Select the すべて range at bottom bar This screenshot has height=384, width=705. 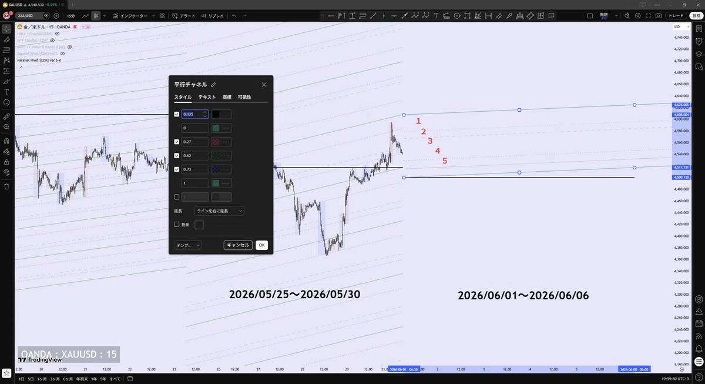coord(115,379)
